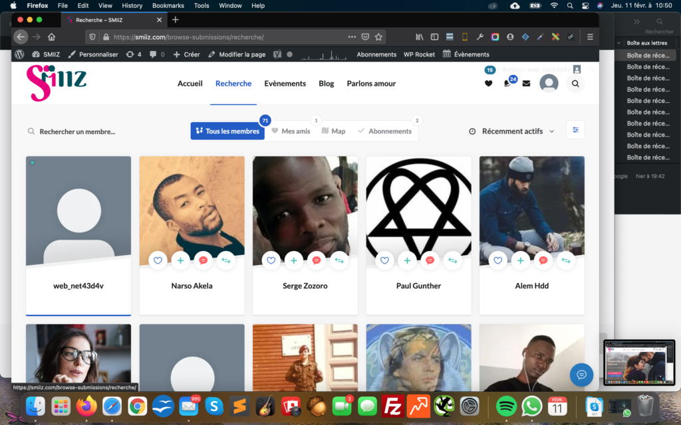Add Narso Akela as friend
The width and height of the screenshot is (681, 425).
pos(180,260)
